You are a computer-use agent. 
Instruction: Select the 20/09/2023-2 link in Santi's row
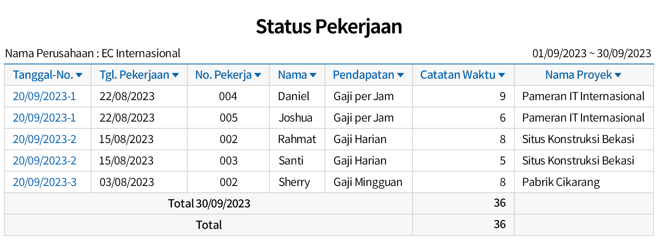45,161
